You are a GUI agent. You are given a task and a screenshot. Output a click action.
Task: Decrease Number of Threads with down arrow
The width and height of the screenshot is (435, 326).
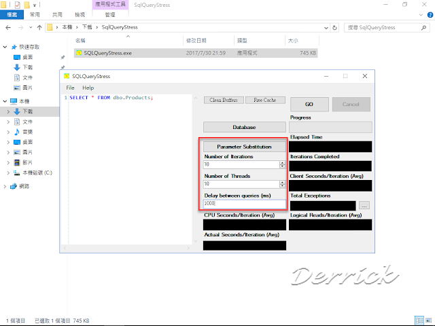click(x=283, y=185)
